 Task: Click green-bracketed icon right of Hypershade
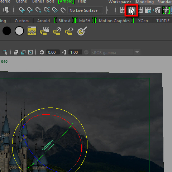click(x=166, y=10)
